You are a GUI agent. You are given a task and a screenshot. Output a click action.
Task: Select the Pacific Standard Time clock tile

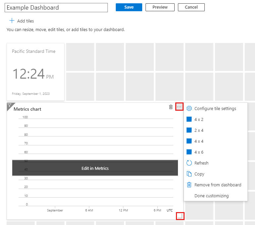[35, 72]
